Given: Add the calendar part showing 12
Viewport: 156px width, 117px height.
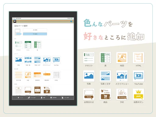Looking at the screenshot, I should pyautogui.click(x=19, y=90).
